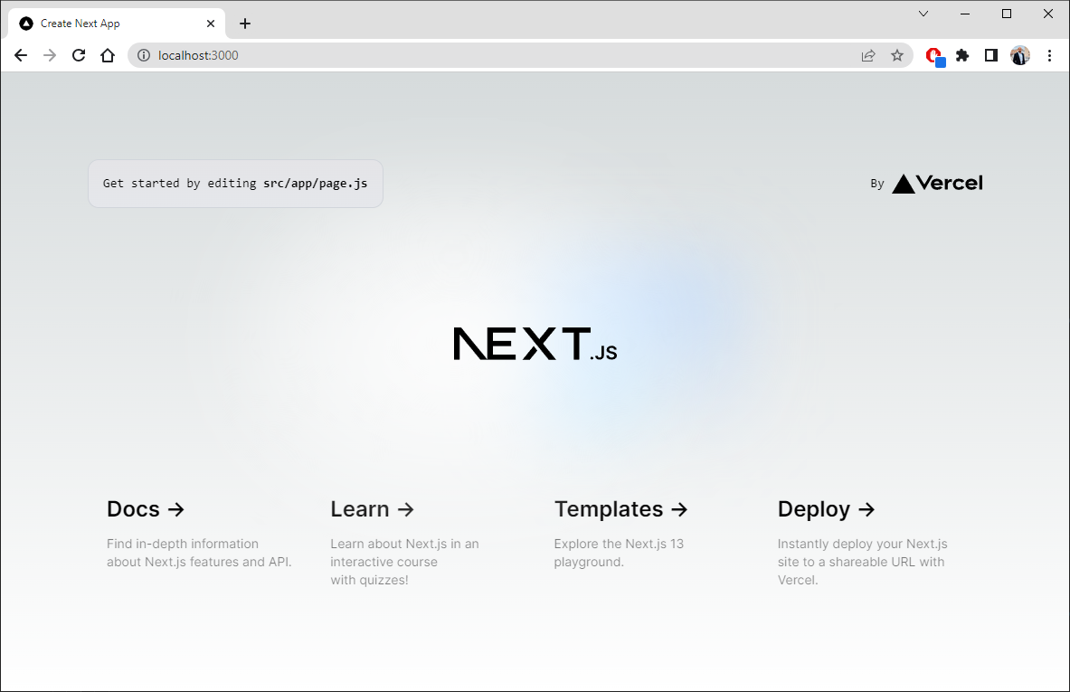Open the browser home page
Image resolution: width=1070 pixels, height=692 pixels.
(x=108, y=55)
